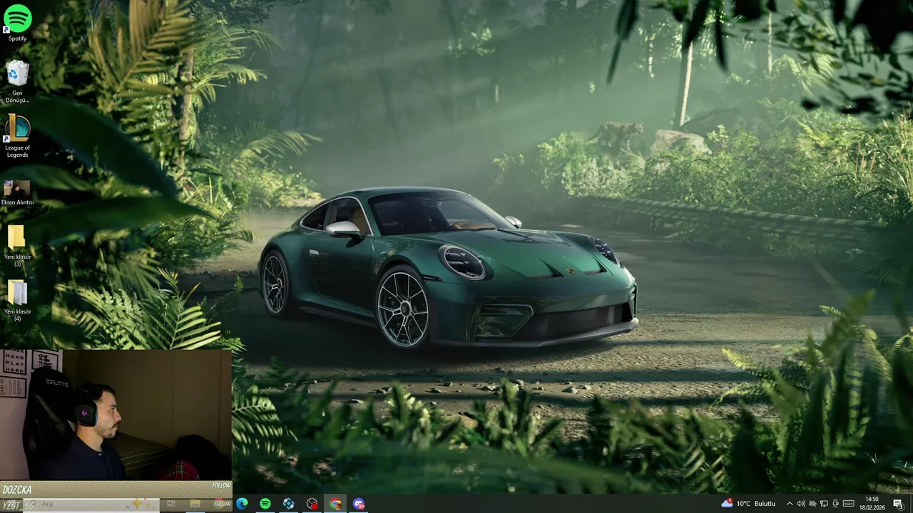Launch League of Legends from the desktop
Image resolution: width=913 pixels, height=513 pixels.
tap(17, 136)
